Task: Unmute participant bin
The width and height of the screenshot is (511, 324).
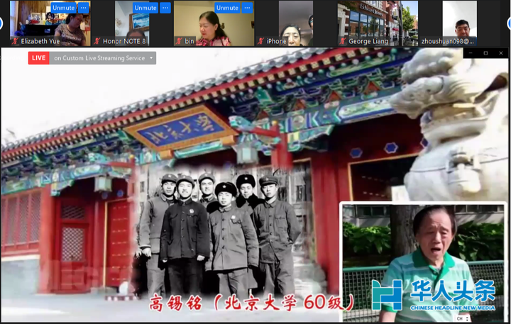Action: click(227, 8)
